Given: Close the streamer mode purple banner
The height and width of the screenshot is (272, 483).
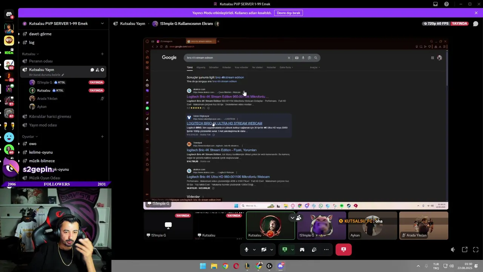Looking at the screenshot, I should tap(476, 13).
